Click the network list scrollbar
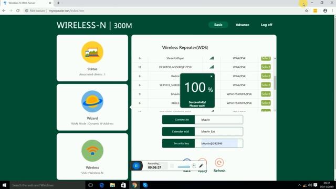 [275, 83]
